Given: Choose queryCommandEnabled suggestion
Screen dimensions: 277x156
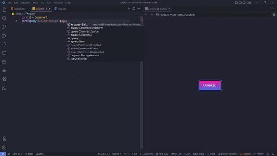Looking at the screenshot, I should click(x=105, y=45).
